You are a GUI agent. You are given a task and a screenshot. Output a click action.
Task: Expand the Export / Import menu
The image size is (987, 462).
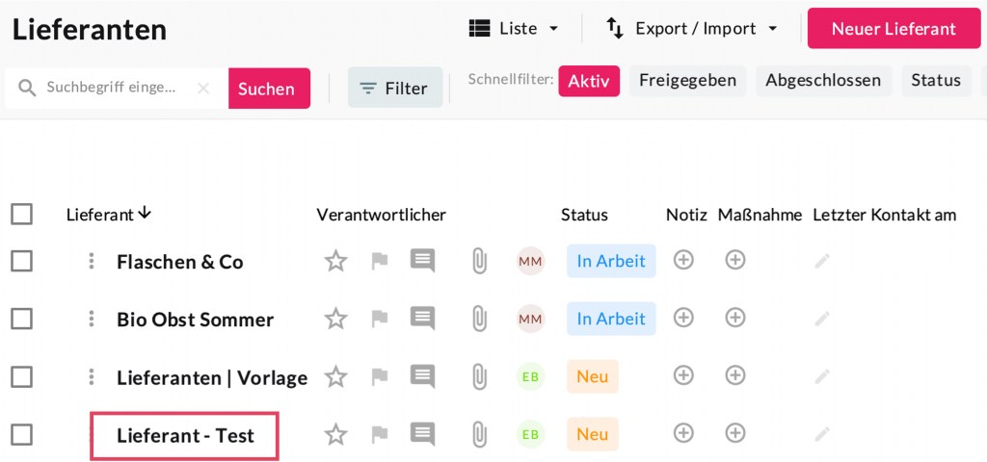691,29
